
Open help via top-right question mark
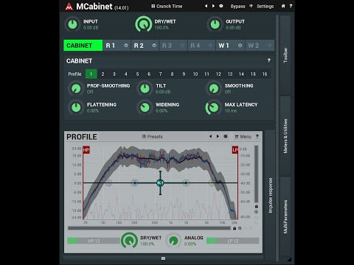point(291,6)
